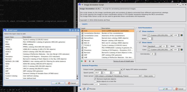This screenshot has height=92, width=187.
Task: Click Description column header in Layers table
Action: pyautogui.click(x=118, y=28)
